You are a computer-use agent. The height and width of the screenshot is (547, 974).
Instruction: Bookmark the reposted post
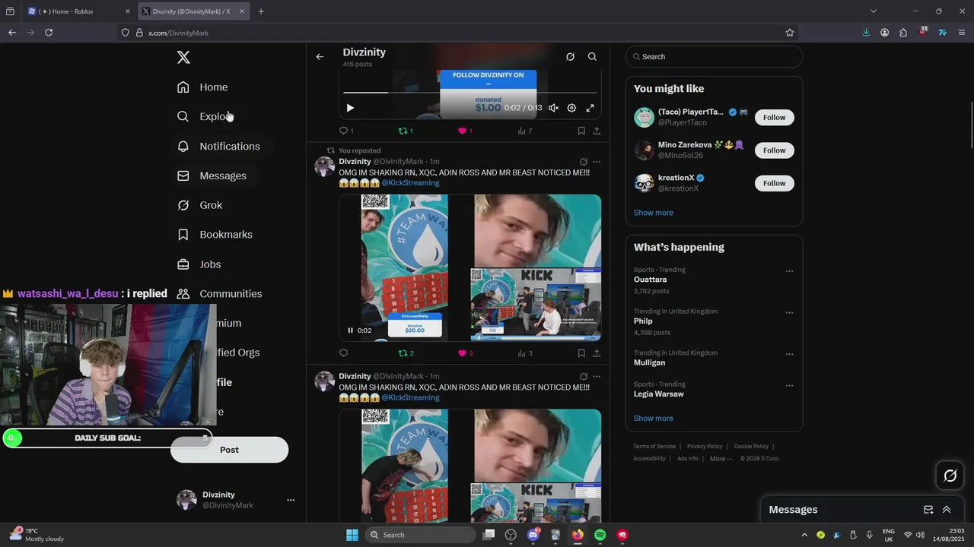point(581,353)
